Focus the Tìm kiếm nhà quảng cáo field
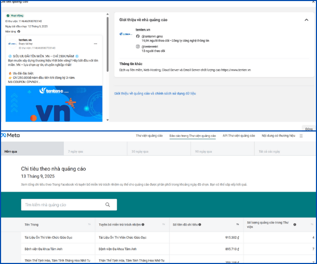 (x=69, y=205)
